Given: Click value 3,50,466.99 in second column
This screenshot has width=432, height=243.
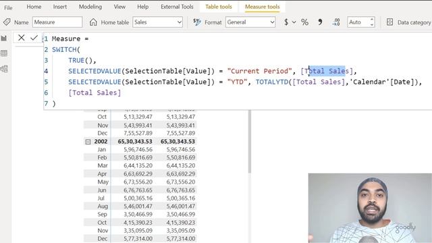Looking at the screenshot, I should tap(180, 215).
